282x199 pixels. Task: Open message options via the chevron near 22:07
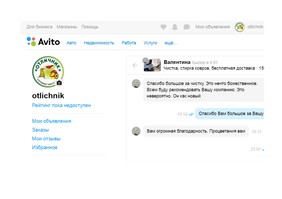pos(263,150)
